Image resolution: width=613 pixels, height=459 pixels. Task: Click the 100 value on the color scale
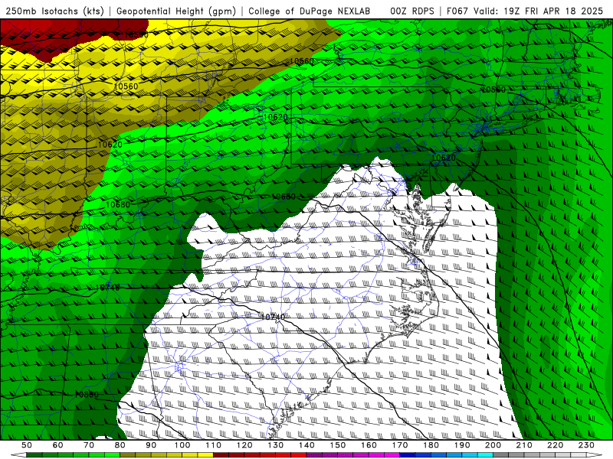[182, 445]
